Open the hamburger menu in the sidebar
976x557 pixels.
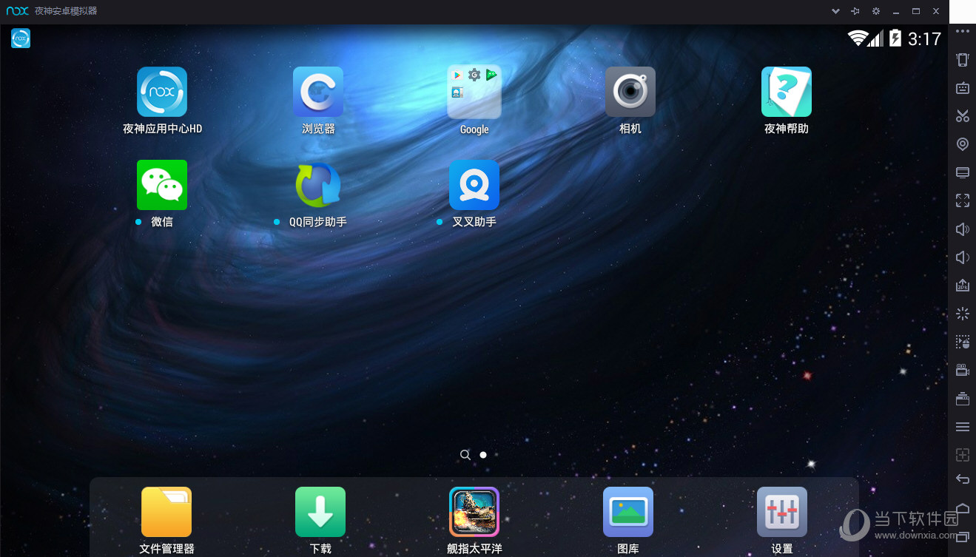click(962, 427)
